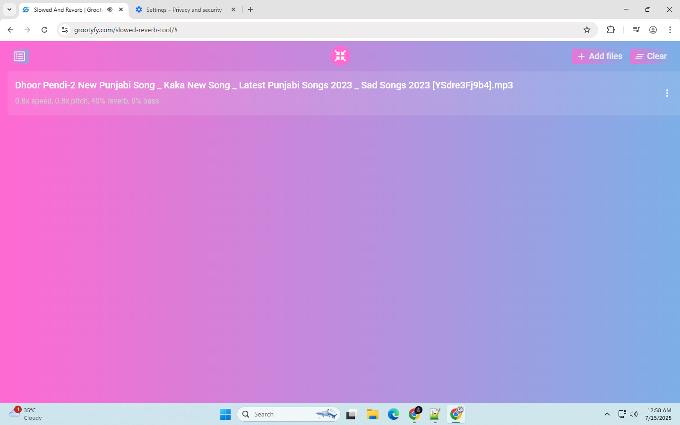
Task: Click the address bar with grootyfy.com URL
Action: click(321, 30)
